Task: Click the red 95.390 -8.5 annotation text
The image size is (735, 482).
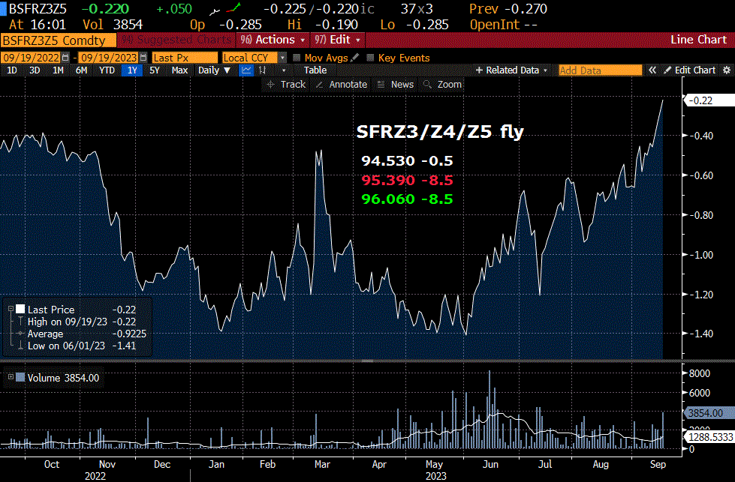Action: [407, 180]
